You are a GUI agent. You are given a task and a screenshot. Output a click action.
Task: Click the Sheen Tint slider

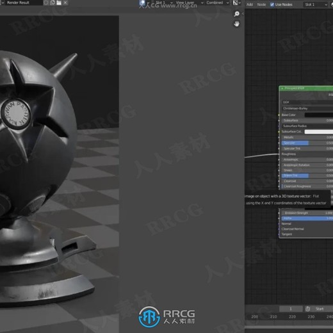click(307, 175)
